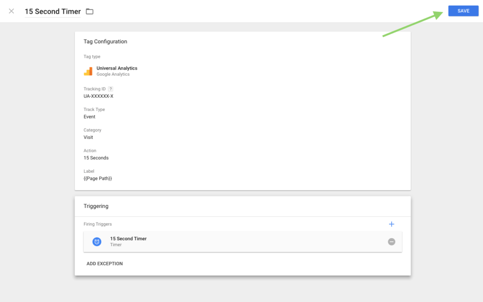Screen dimensions: 483x302
Task: Open the Track Type selector showing Event
Action: coord(90,116)
